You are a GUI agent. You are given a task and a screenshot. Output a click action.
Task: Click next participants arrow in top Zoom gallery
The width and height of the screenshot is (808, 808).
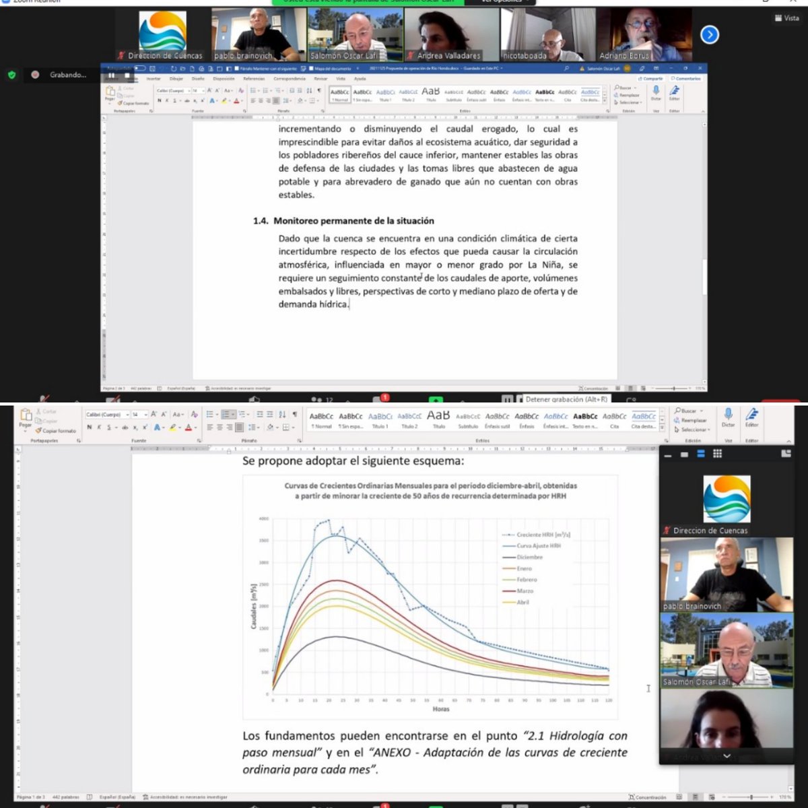tap(710, 34)
